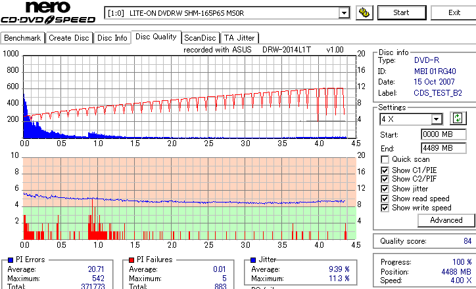Click the 'recorded with ASUS DRW-2014L1T' text

click(x=247, y=50)
